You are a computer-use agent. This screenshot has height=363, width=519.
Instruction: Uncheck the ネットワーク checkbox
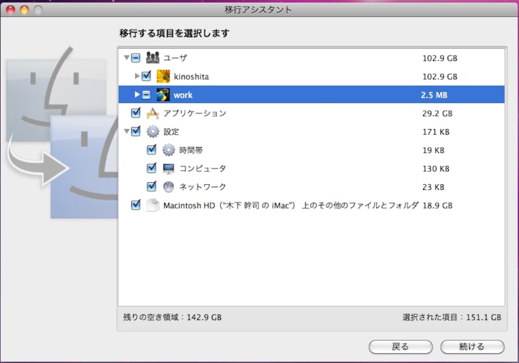(x=152, y=187)
